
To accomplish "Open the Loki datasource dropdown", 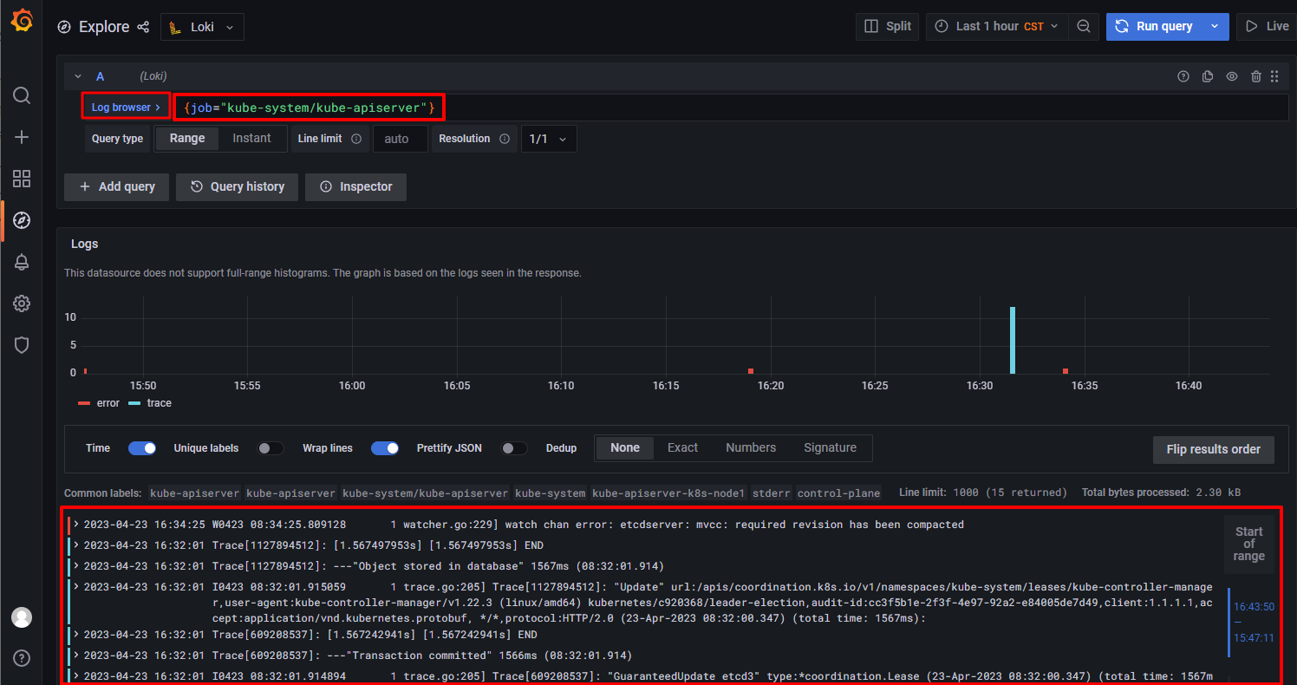I will coord(202,27).
